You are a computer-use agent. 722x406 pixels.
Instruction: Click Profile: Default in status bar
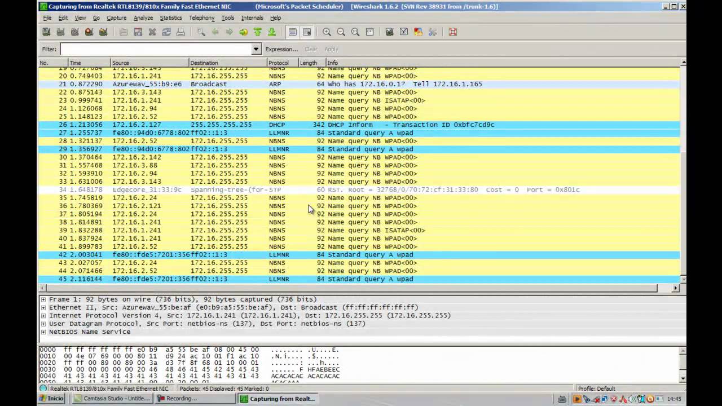click(x=596, y=389)
